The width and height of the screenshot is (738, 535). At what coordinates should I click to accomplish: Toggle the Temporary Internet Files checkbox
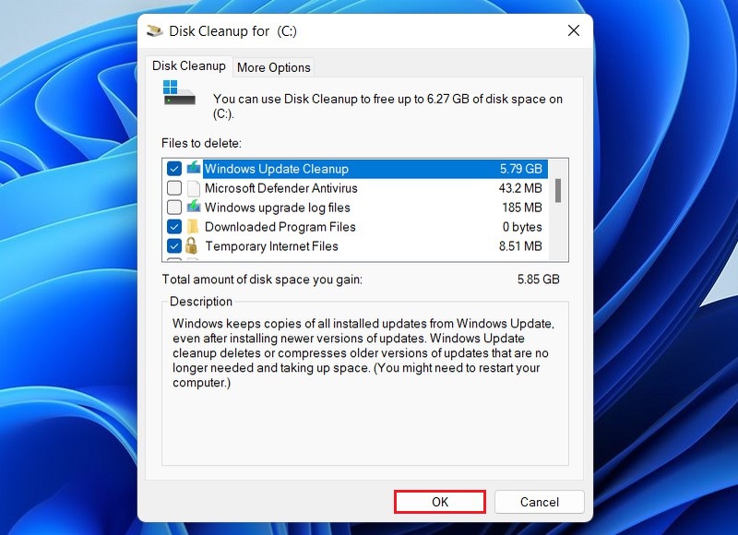click(174, 246)
